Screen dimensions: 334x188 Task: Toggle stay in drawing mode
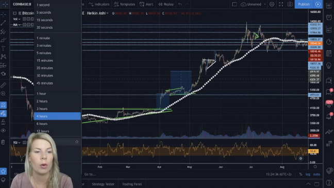(3, 113)
